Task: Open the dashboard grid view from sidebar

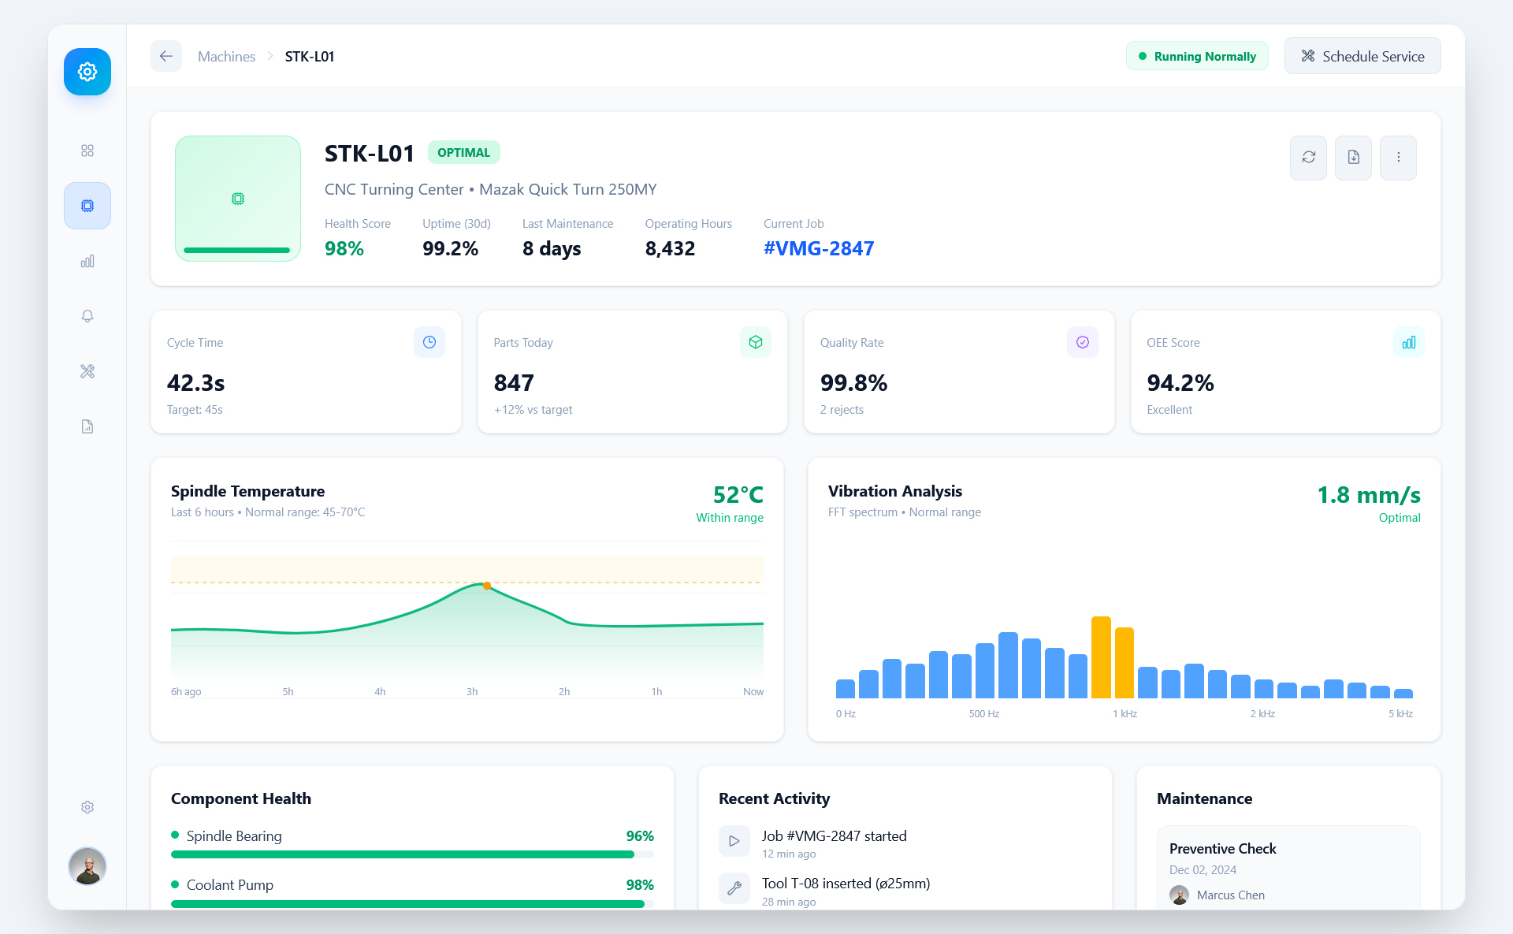Action: 87,150
